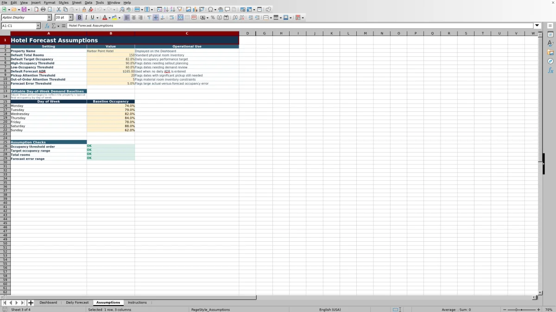Click the zoom out minus button
556x312 pixels.
505,310
